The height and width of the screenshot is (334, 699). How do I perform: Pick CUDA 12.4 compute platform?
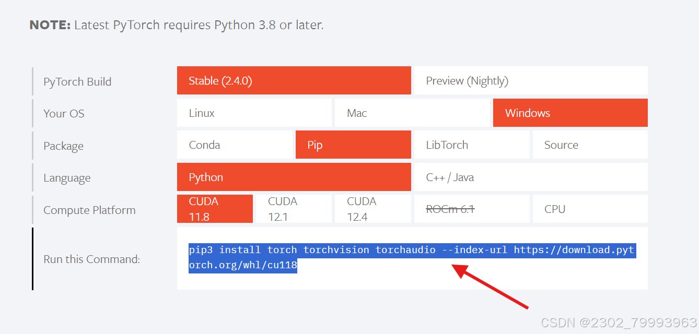tap(373, 209)
